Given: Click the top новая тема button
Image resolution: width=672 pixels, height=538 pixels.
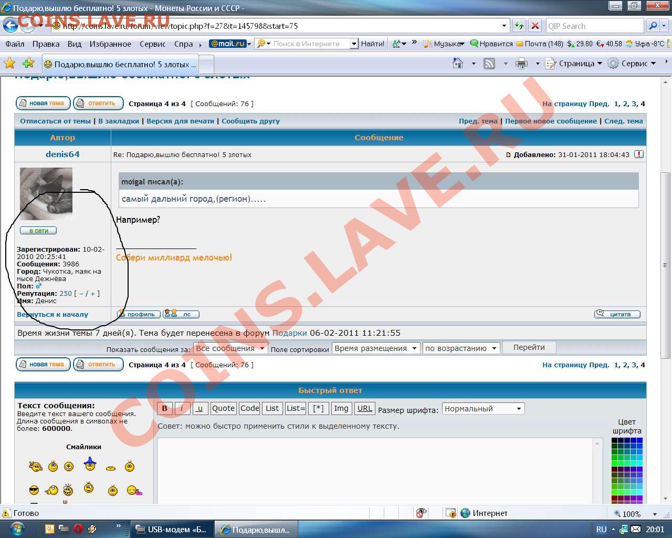Looking at the screenshot, I should (43, 104).
